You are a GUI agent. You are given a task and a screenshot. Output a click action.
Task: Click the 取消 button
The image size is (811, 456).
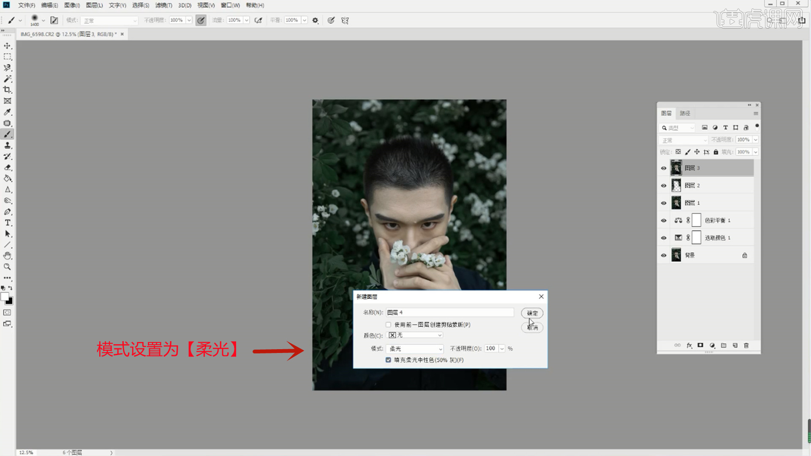coord(532,328)
